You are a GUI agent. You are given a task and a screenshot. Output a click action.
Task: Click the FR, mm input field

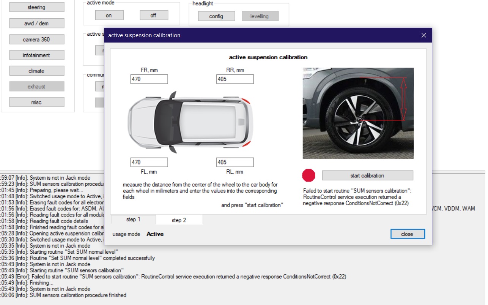click(149, 79)
